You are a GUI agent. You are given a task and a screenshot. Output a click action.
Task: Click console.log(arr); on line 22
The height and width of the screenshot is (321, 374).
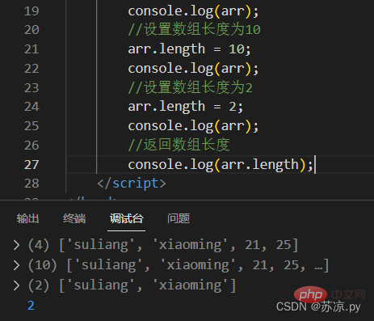tap(193, 69)
